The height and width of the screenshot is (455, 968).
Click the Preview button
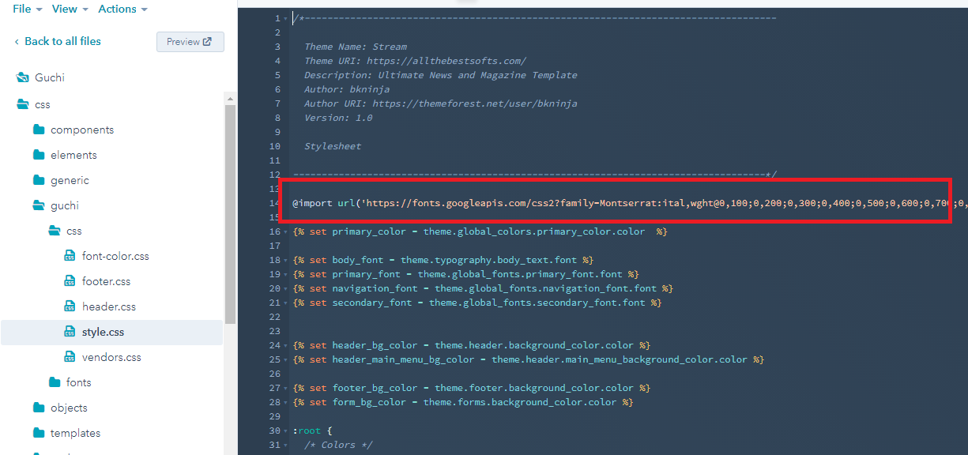[x=190, y=42]
